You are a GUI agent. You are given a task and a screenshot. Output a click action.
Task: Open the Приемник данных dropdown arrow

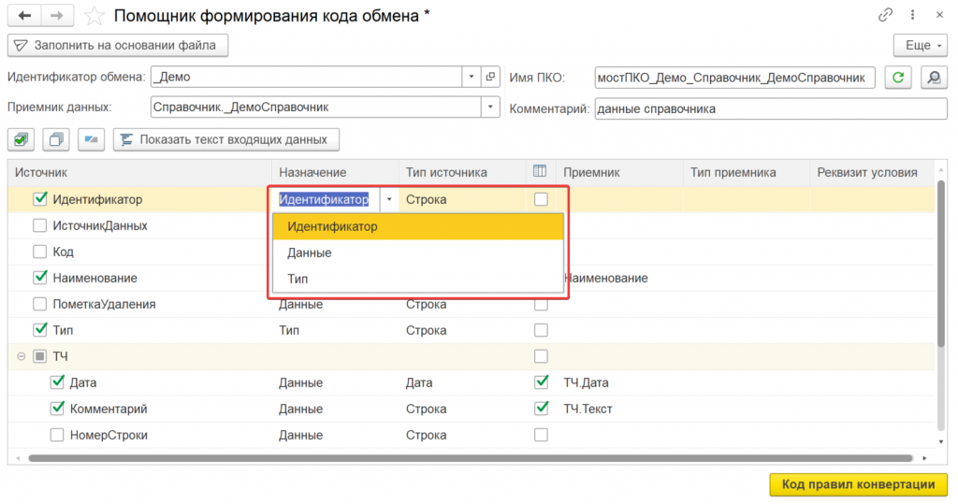click(491, 108)
